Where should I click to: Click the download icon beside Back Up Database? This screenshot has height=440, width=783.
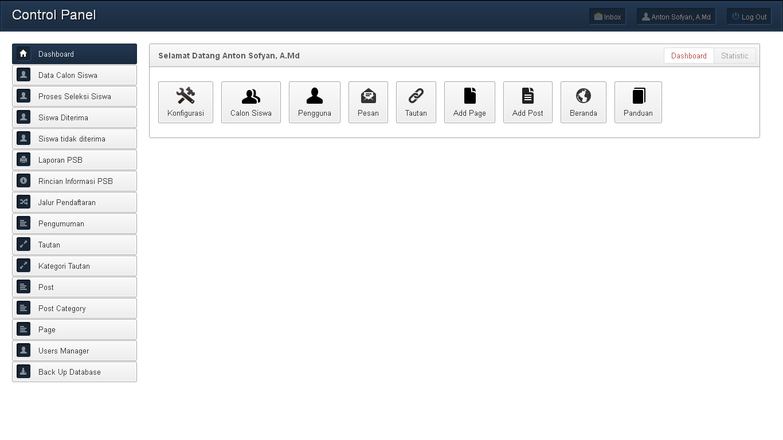click(24, 372)
